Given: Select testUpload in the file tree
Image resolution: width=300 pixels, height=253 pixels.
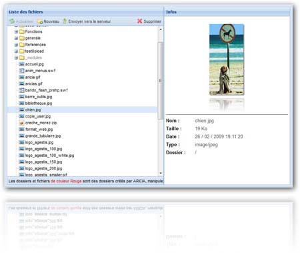Looking at the screenshot, I should 35,51.
